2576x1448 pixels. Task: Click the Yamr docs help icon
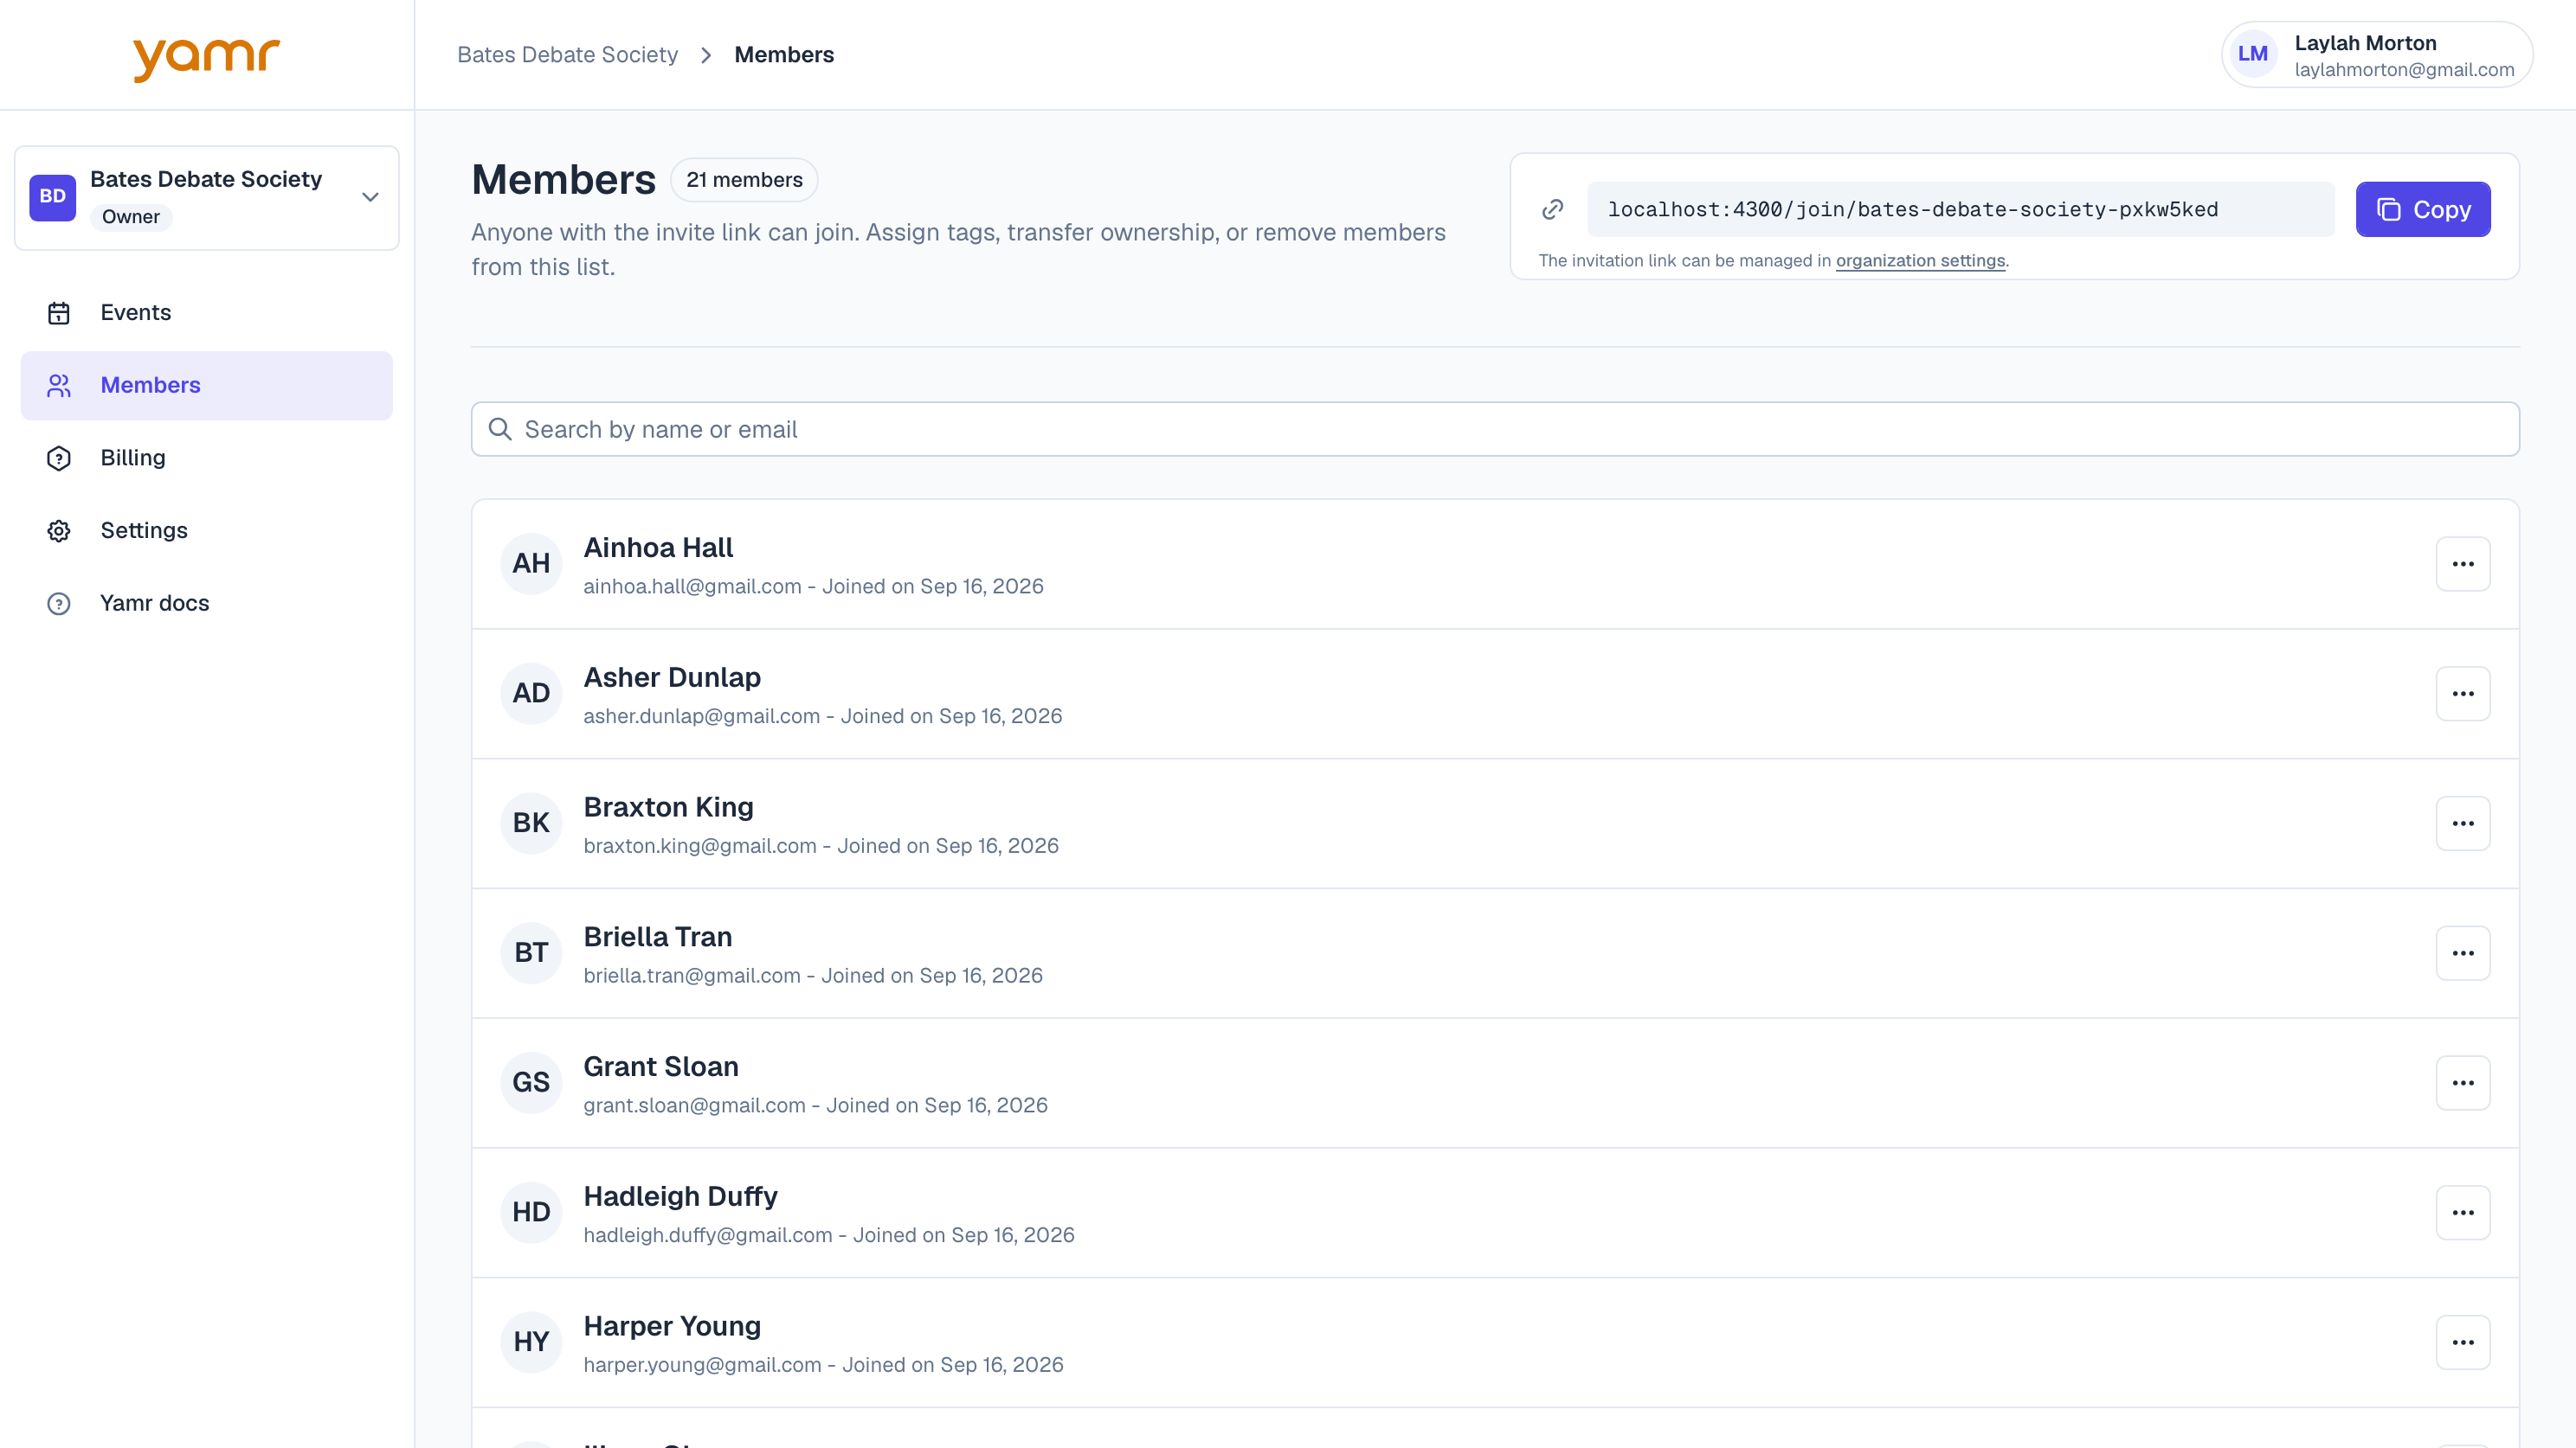[x=59, y=604]
